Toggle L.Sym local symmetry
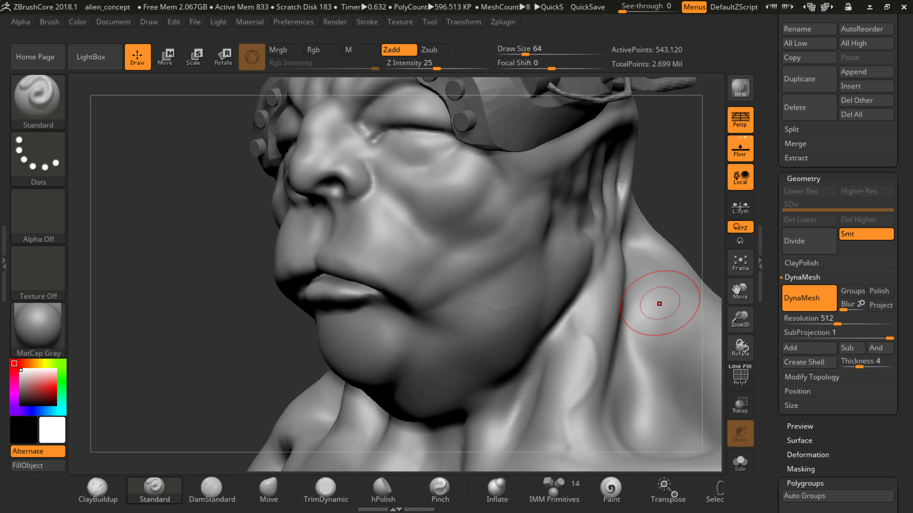Image resolution: width=913 pixels, height=513 pixels. pyautogui.click(x=740, y=206)
